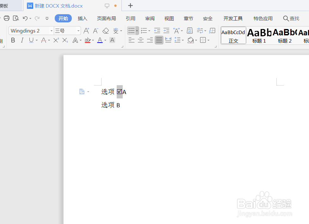Click the borders icon
The width and height of the screenshot is (309, 224).
[x=203, y=40]
